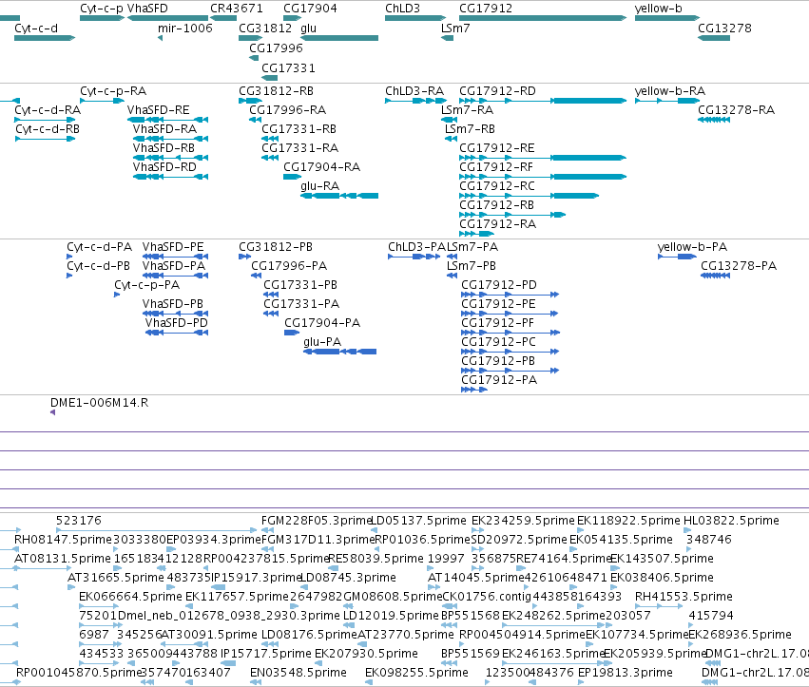Click EST EP19813.3prime
Screen dimensions: 809x687
tap(626, 673)
